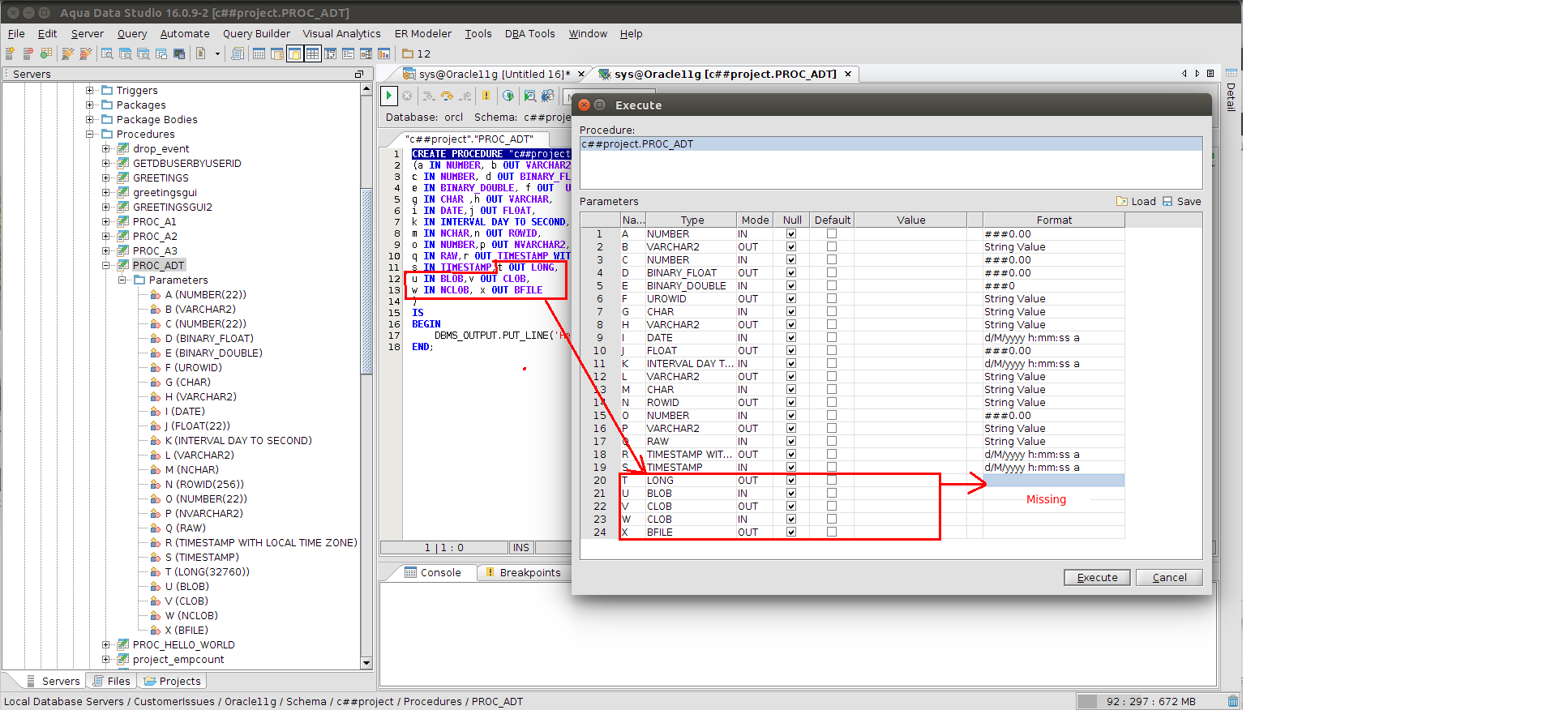Open the dark terminal-style window toolbar icon

[179, 53]
